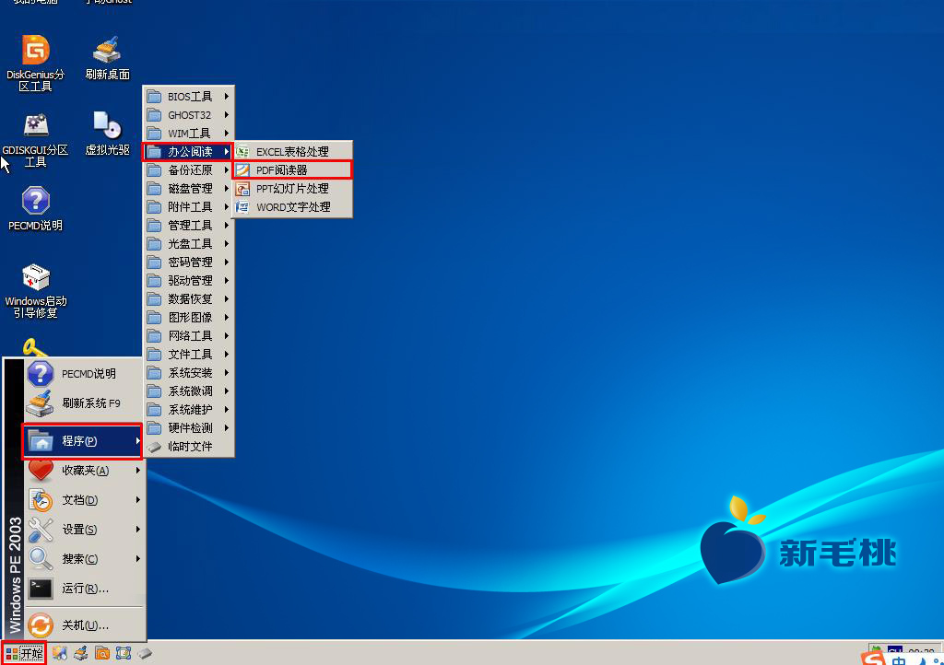This screenshot has width=944, height=665.
Task: Open 临时文件 in the programs menu
Action: [188, 446]
